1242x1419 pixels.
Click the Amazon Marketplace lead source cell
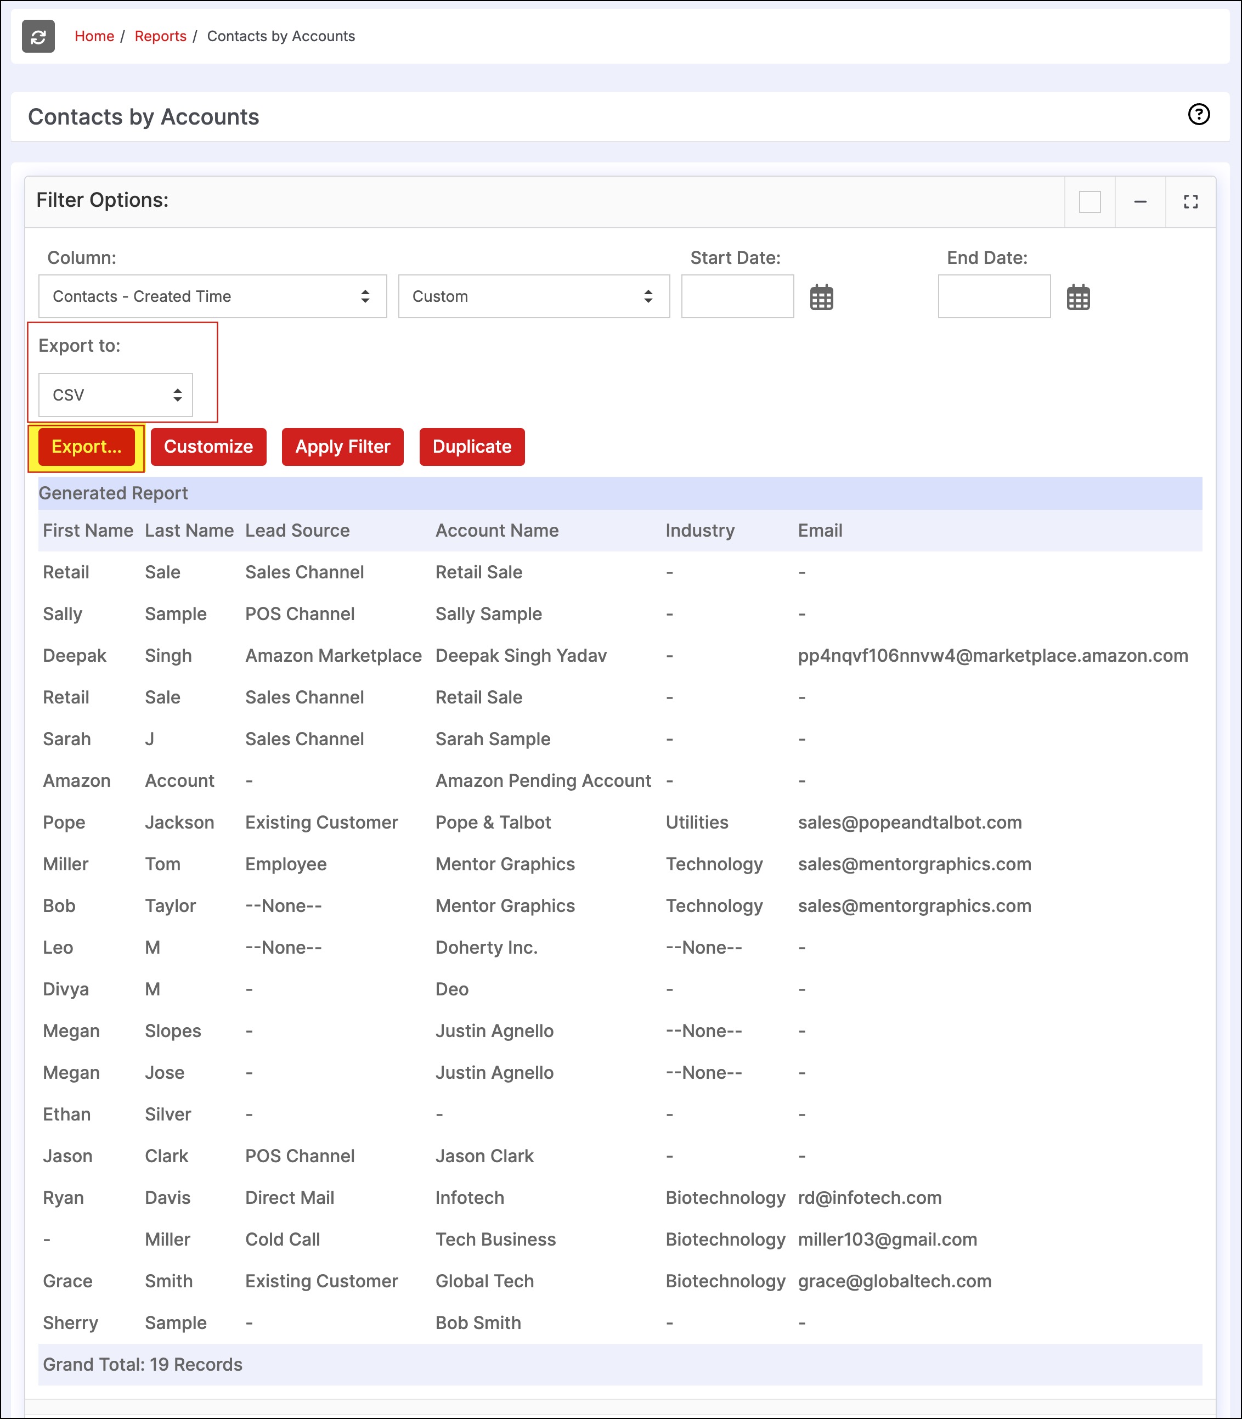[x=334, y=656]
